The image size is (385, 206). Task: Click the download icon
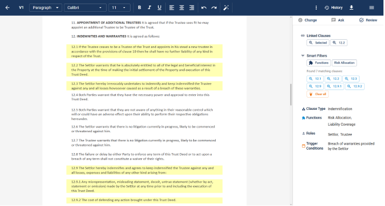click(x=351, y=8)
